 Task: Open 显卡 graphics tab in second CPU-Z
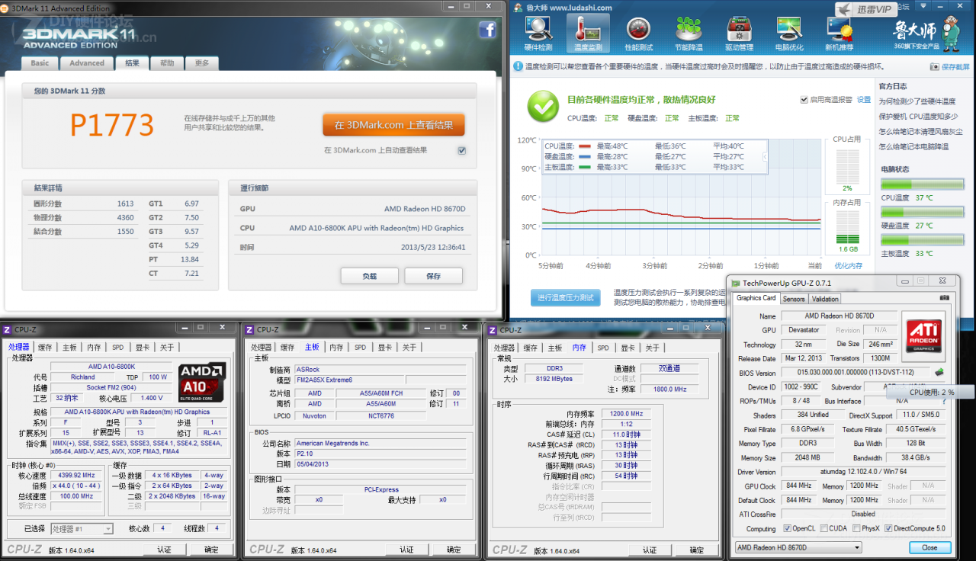[384, 348]
